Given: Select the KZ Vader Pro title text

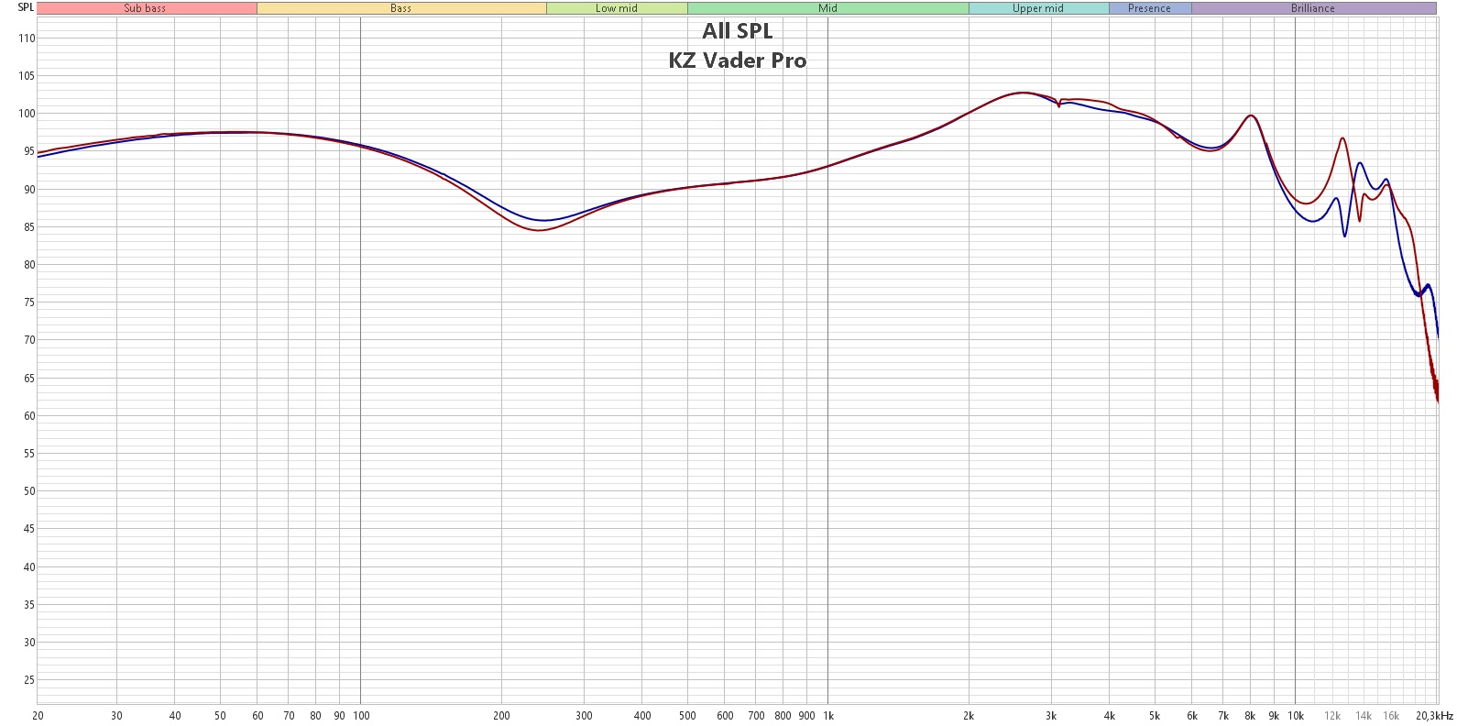Looking at the screenshot, I should (738, 60).
